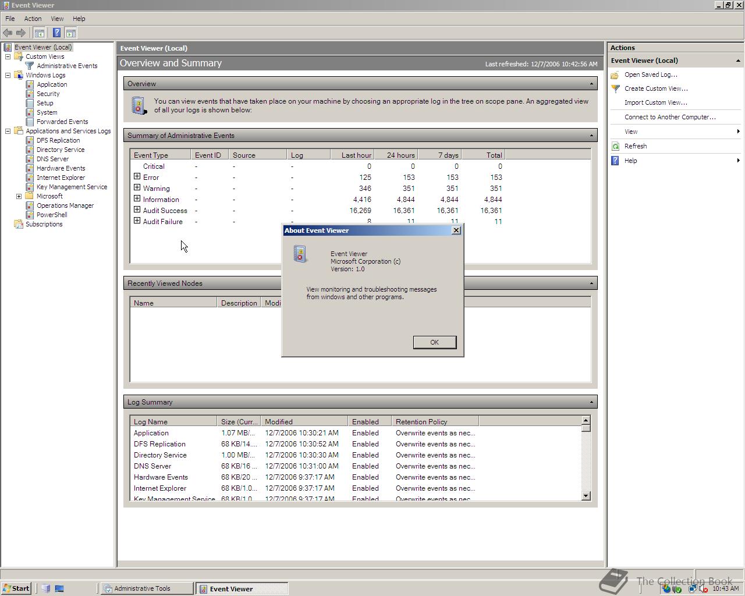Screen dimensions: 745x596
Task: Click OK in About Event Viewer dialog
Action: (434, 342)
